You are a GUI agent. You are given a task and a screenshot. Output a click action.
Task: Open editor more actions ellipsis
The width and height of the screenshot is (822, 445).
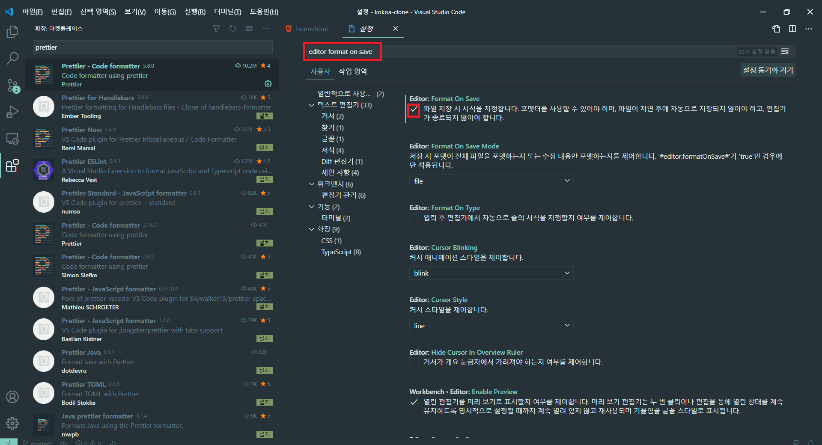point(809,29)
